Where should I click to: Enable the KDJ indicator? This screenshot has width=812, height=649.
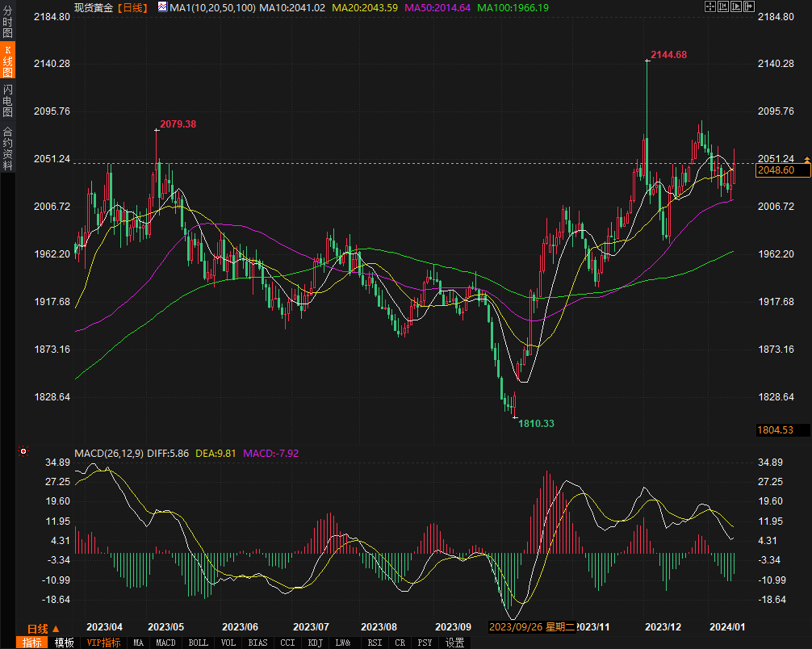[314, 643]
